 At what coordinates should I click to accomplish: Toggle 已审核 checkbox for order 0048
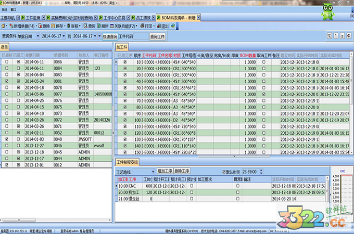tap(7, 139)
